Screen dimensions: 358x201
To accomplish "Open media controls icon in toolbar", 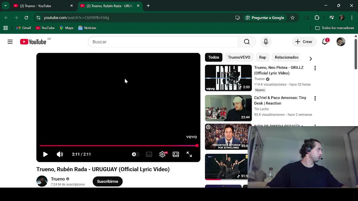I will pyautogui.click(x=332, y=18).
